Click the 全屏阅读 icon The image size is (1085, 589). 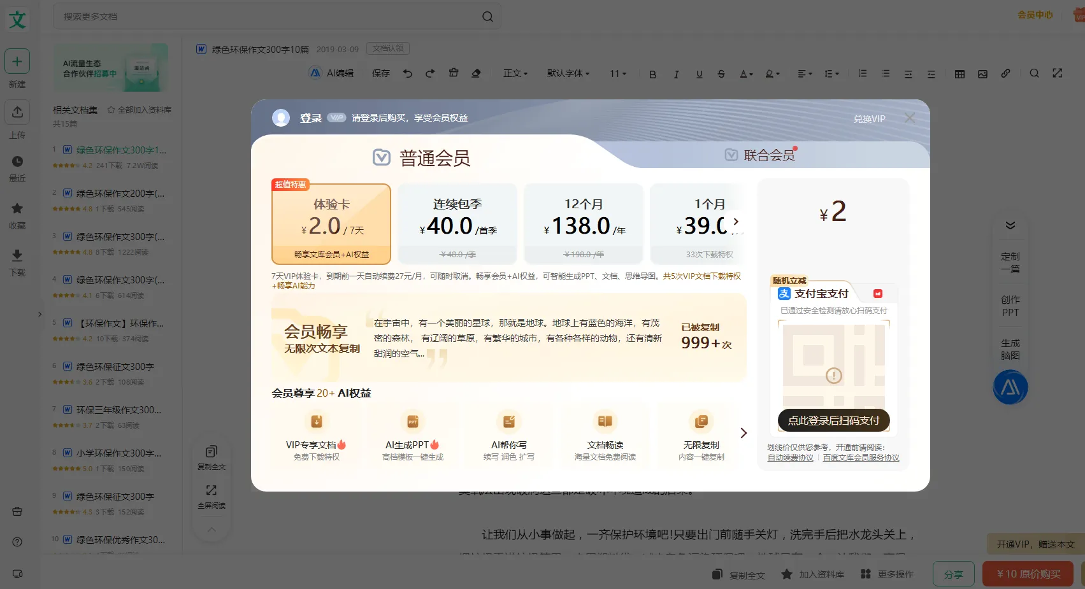click(212, 490)
